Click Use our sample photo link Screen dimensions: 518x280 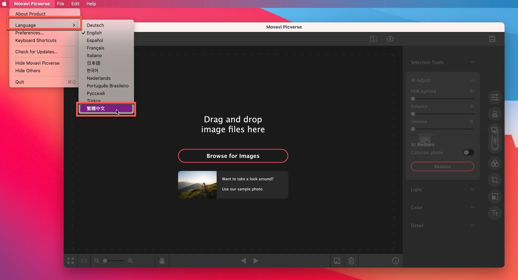[x=242, y=189]
